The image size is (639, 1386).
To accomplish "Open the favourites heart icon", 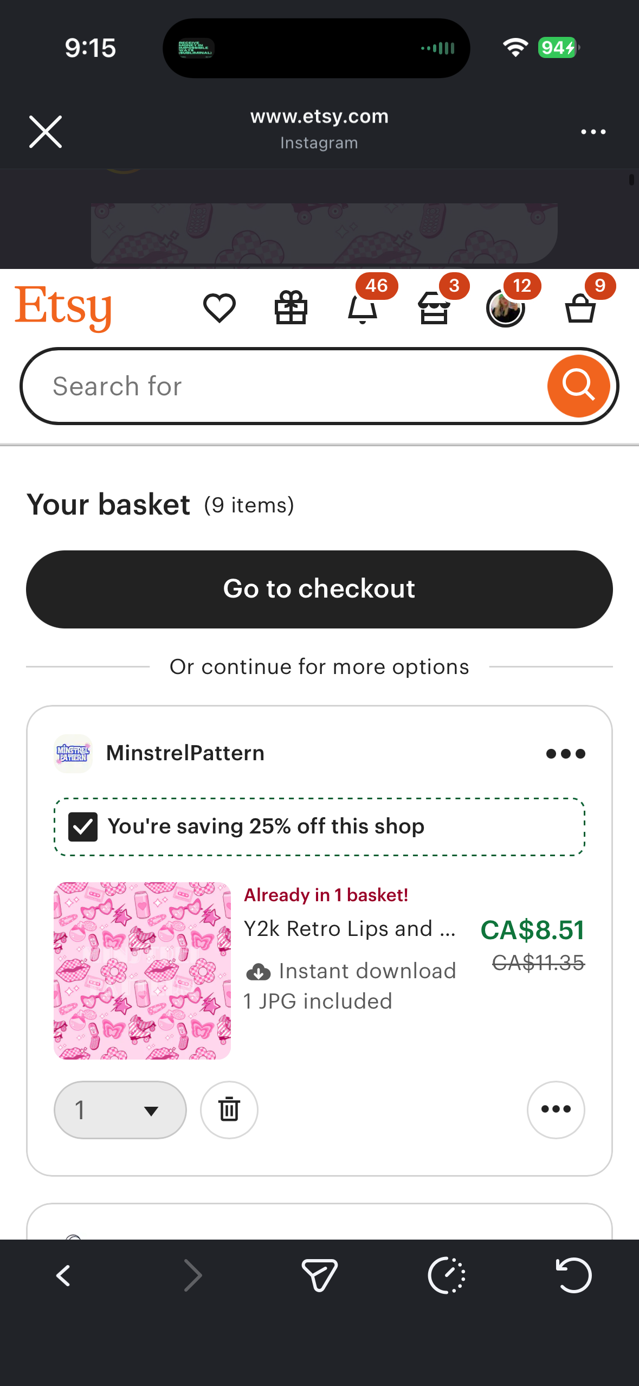I will pyautogui.click(x=219, y=308).
